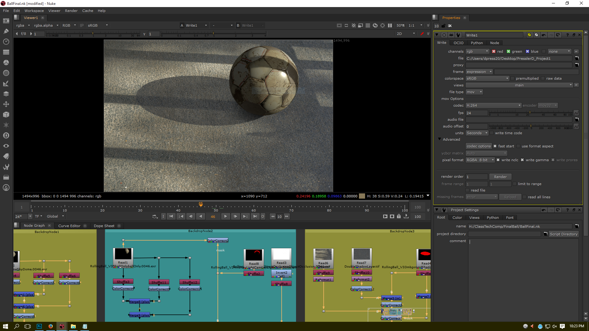Switch to the Curve Editor tab

69,226
